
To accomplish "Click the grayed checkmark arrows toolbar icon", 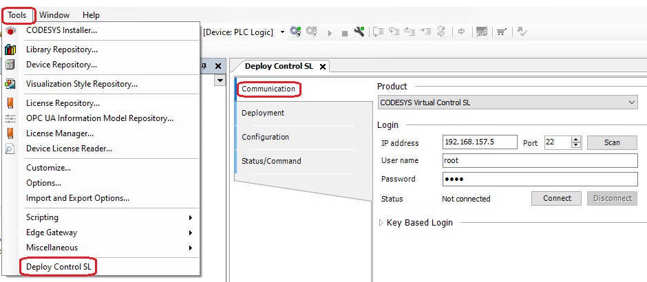I will (x=522, y=32).
